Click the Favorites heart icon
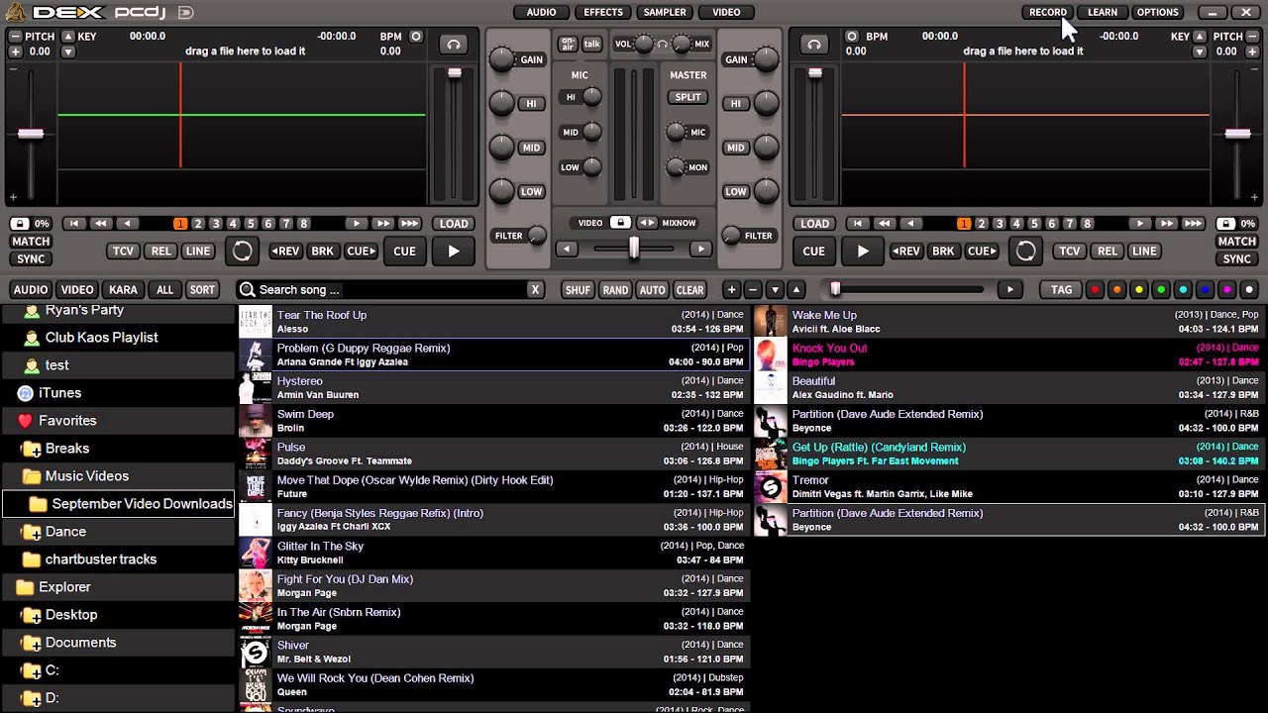This screenshot has width=1268, height=713. tap(25, 421)
